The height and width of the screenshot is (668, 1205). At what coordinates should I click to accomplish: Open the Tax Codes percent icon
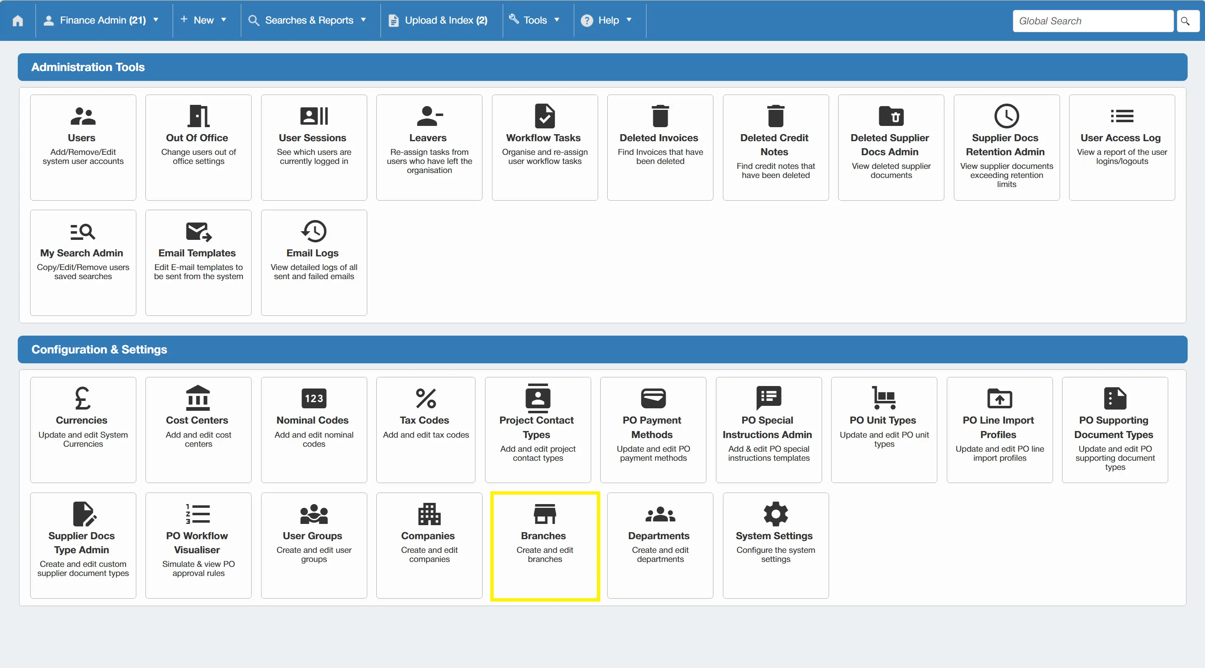point(425,398)
